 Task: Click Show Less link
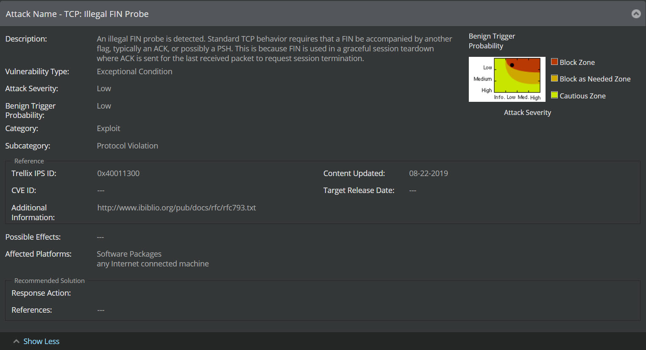(x=41, y=342)
